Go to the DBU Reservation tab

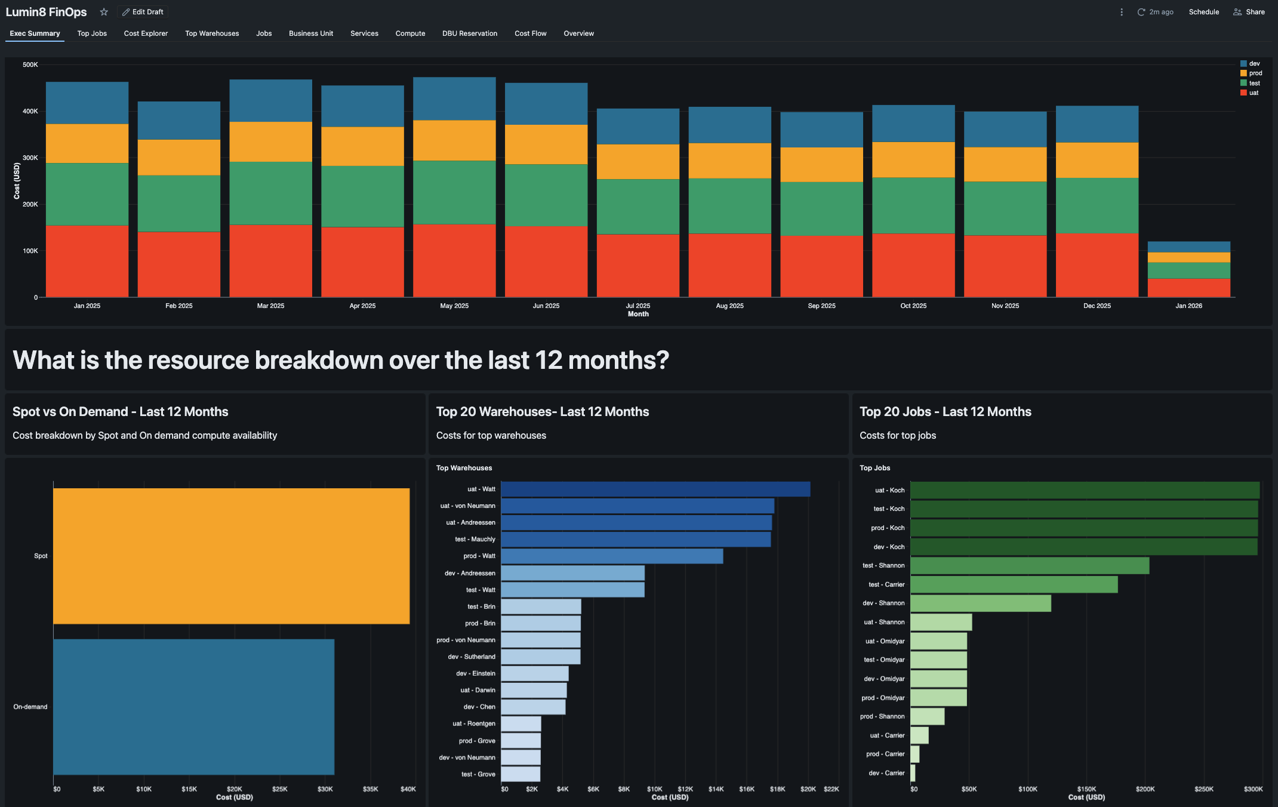pyautogui.click(x=469, y=33)
